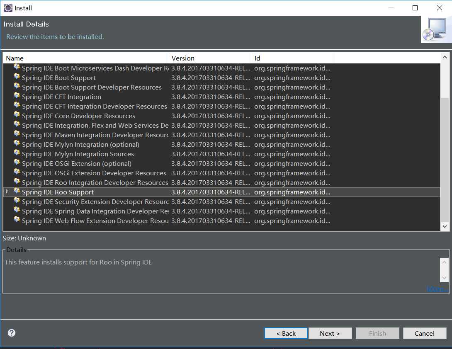
Task: Click icon of Boot Support Developer Resources row
Action: 17,87
